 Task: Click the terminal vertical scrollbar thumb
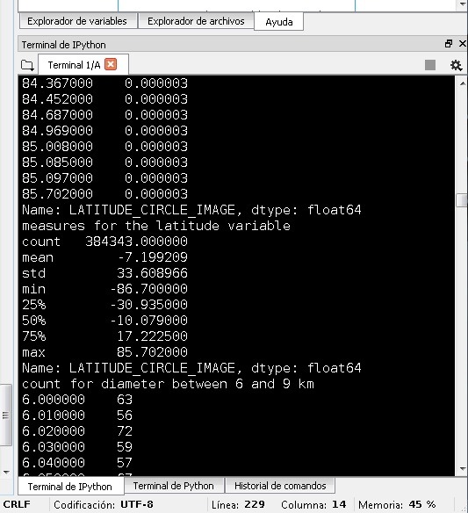[462, 200]
